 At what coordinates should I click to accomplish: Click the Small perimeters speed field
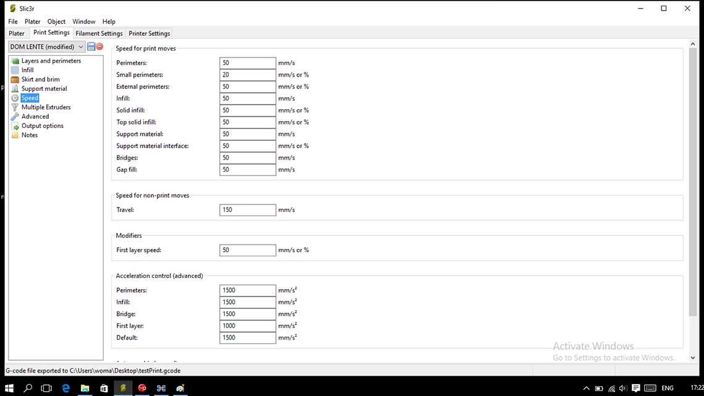[x=248, y=75]
